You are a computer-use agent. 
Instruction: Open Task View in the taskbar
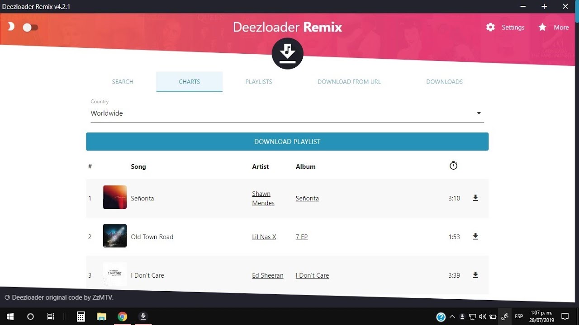click(x=51, y=316)
